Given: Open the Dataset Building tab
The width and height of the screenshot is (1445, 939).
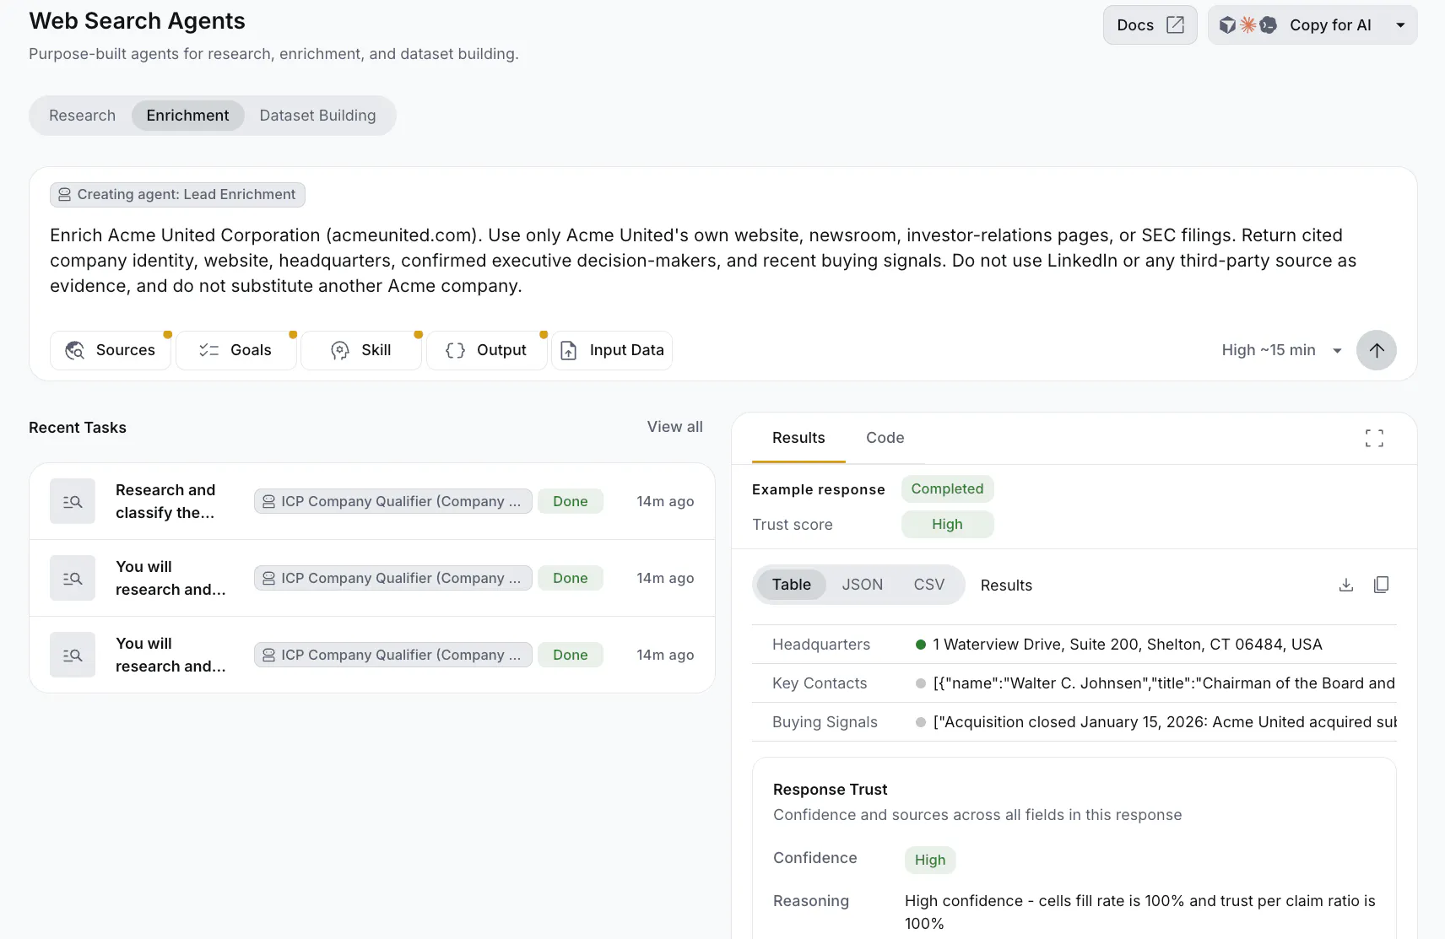Looking at the screenshot, I should tap(317, 116).
